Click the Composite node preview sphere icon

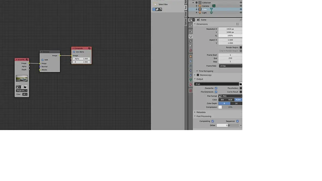89,48
